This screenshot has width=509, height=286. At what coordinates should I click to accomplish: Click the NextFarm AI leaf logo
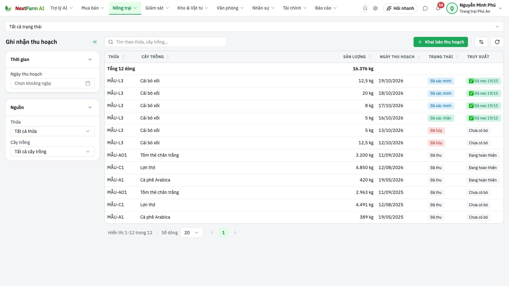click(x=8, y=8)
